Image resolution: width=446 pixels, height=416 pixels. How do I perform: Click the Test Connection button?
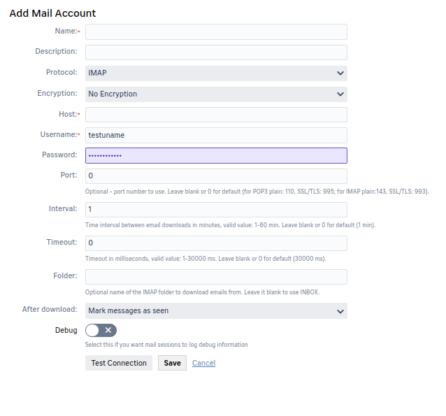119,363
